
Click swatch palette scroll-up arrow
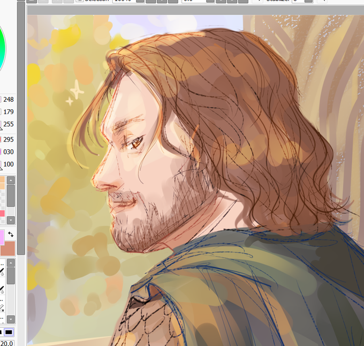click(x=11, y=180)
